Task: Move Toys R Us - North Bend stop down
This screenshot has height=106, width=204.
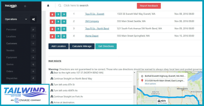Action: pos(64,29)
